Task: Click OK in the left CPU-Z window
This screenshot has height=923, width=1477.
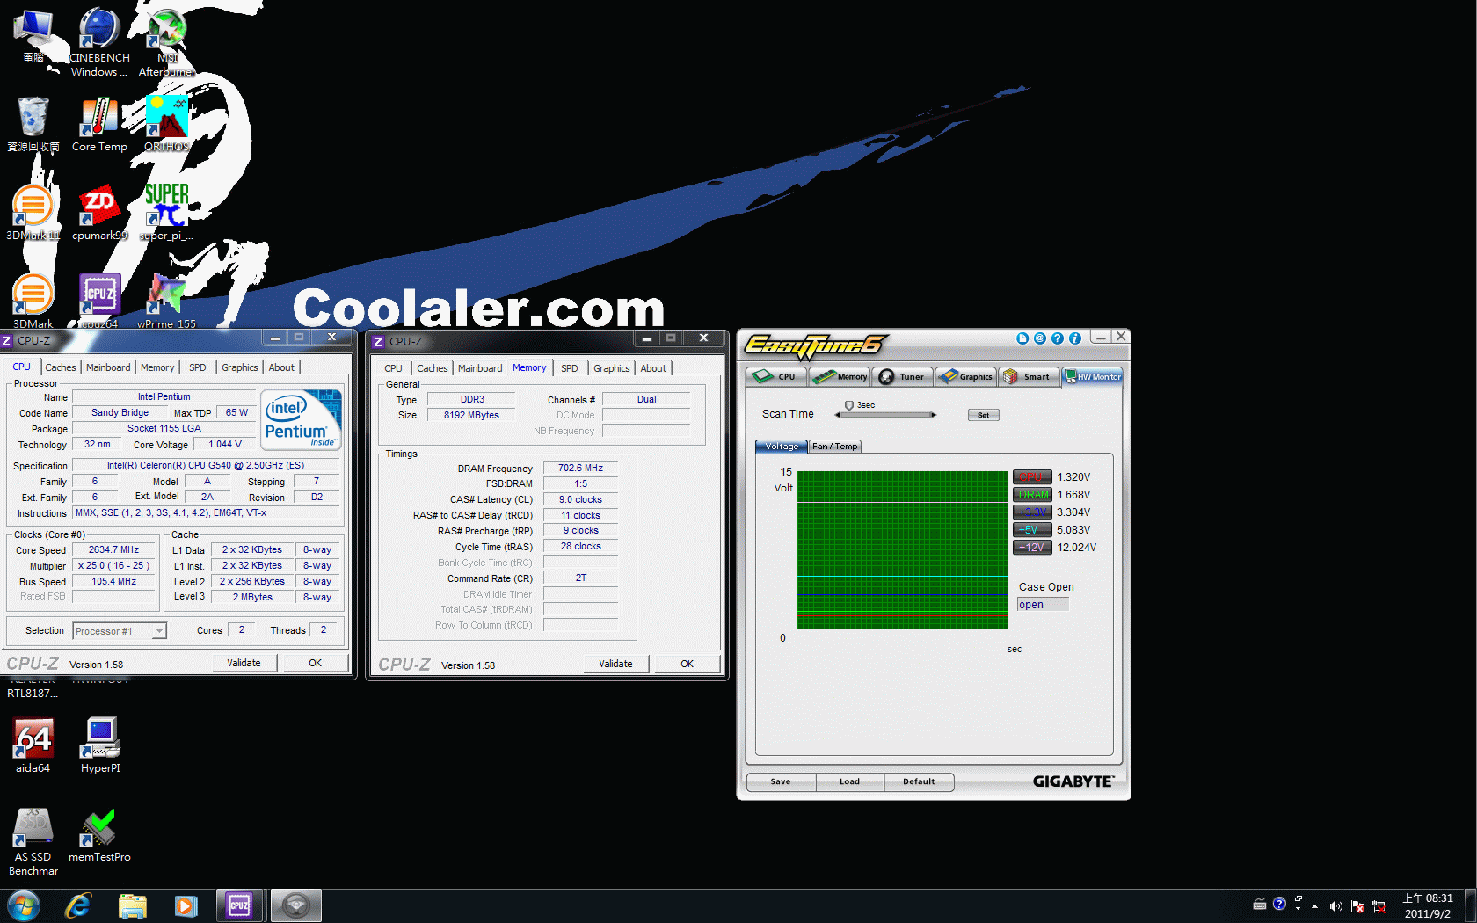Action: point(316,663)
